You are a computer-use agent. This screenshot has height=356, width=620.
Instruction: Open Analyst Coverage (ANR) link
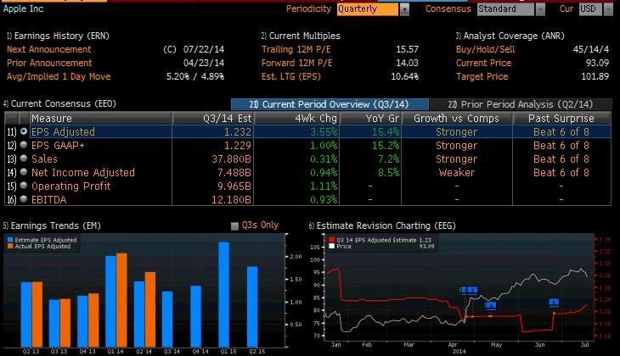(510, 36)
